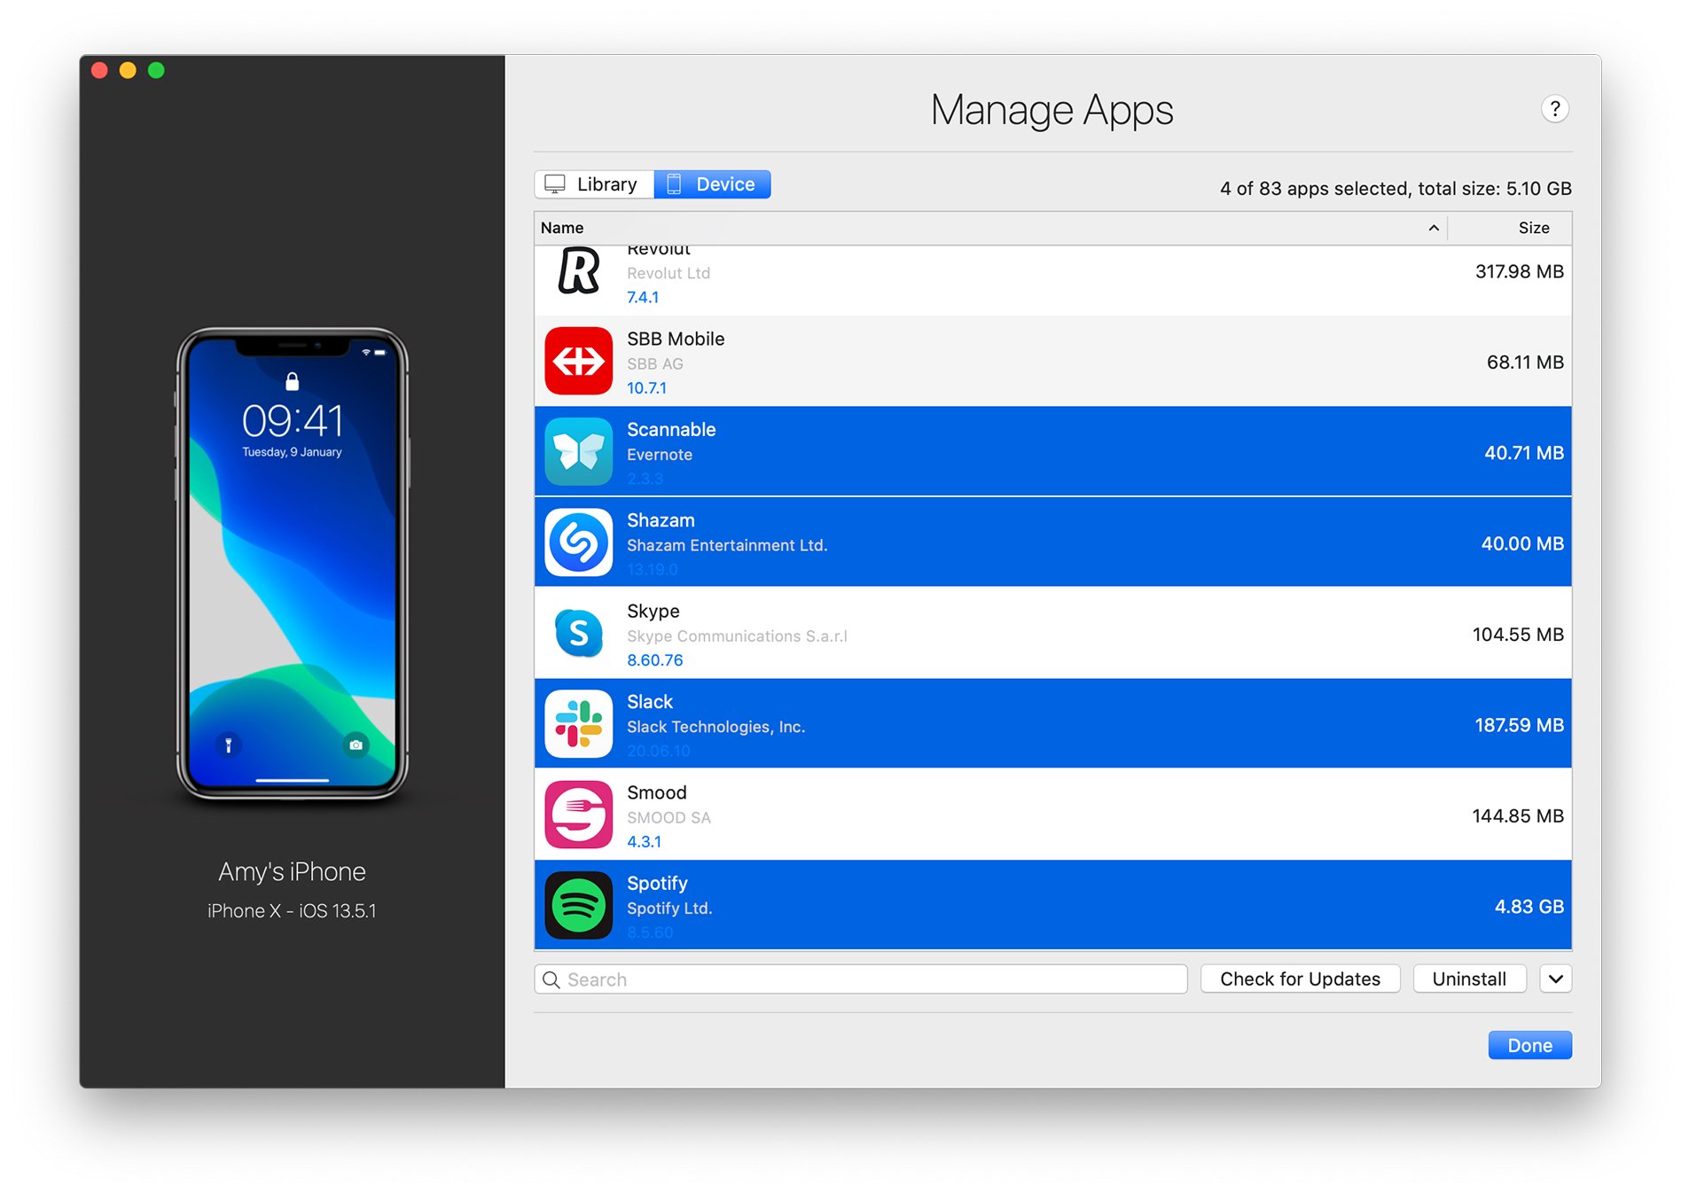1681x1193 pixels.
Task: Click the Scannable butterfly icon
Action: (578, 452)
